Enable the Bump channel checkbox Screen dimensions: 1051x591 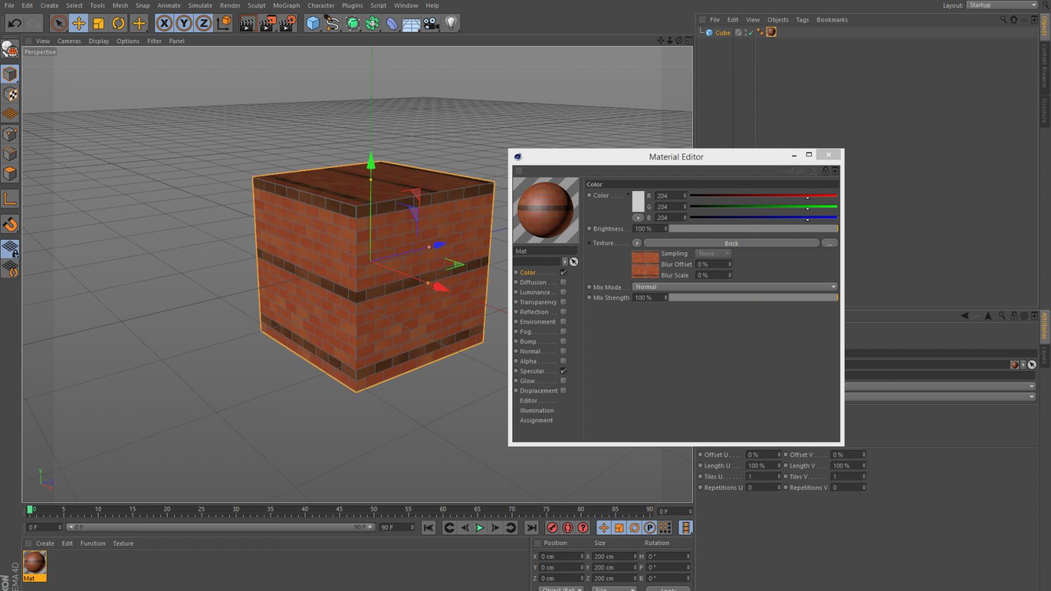(563, 341)
